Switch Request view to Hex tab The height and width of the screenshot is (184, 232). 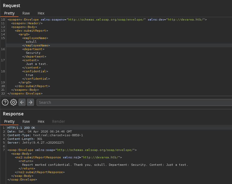coord(41,13)
